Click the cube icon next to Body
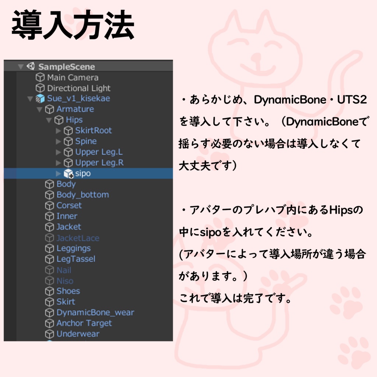The image size is (377, 377). pyautogui.click(x=50, y=184)
